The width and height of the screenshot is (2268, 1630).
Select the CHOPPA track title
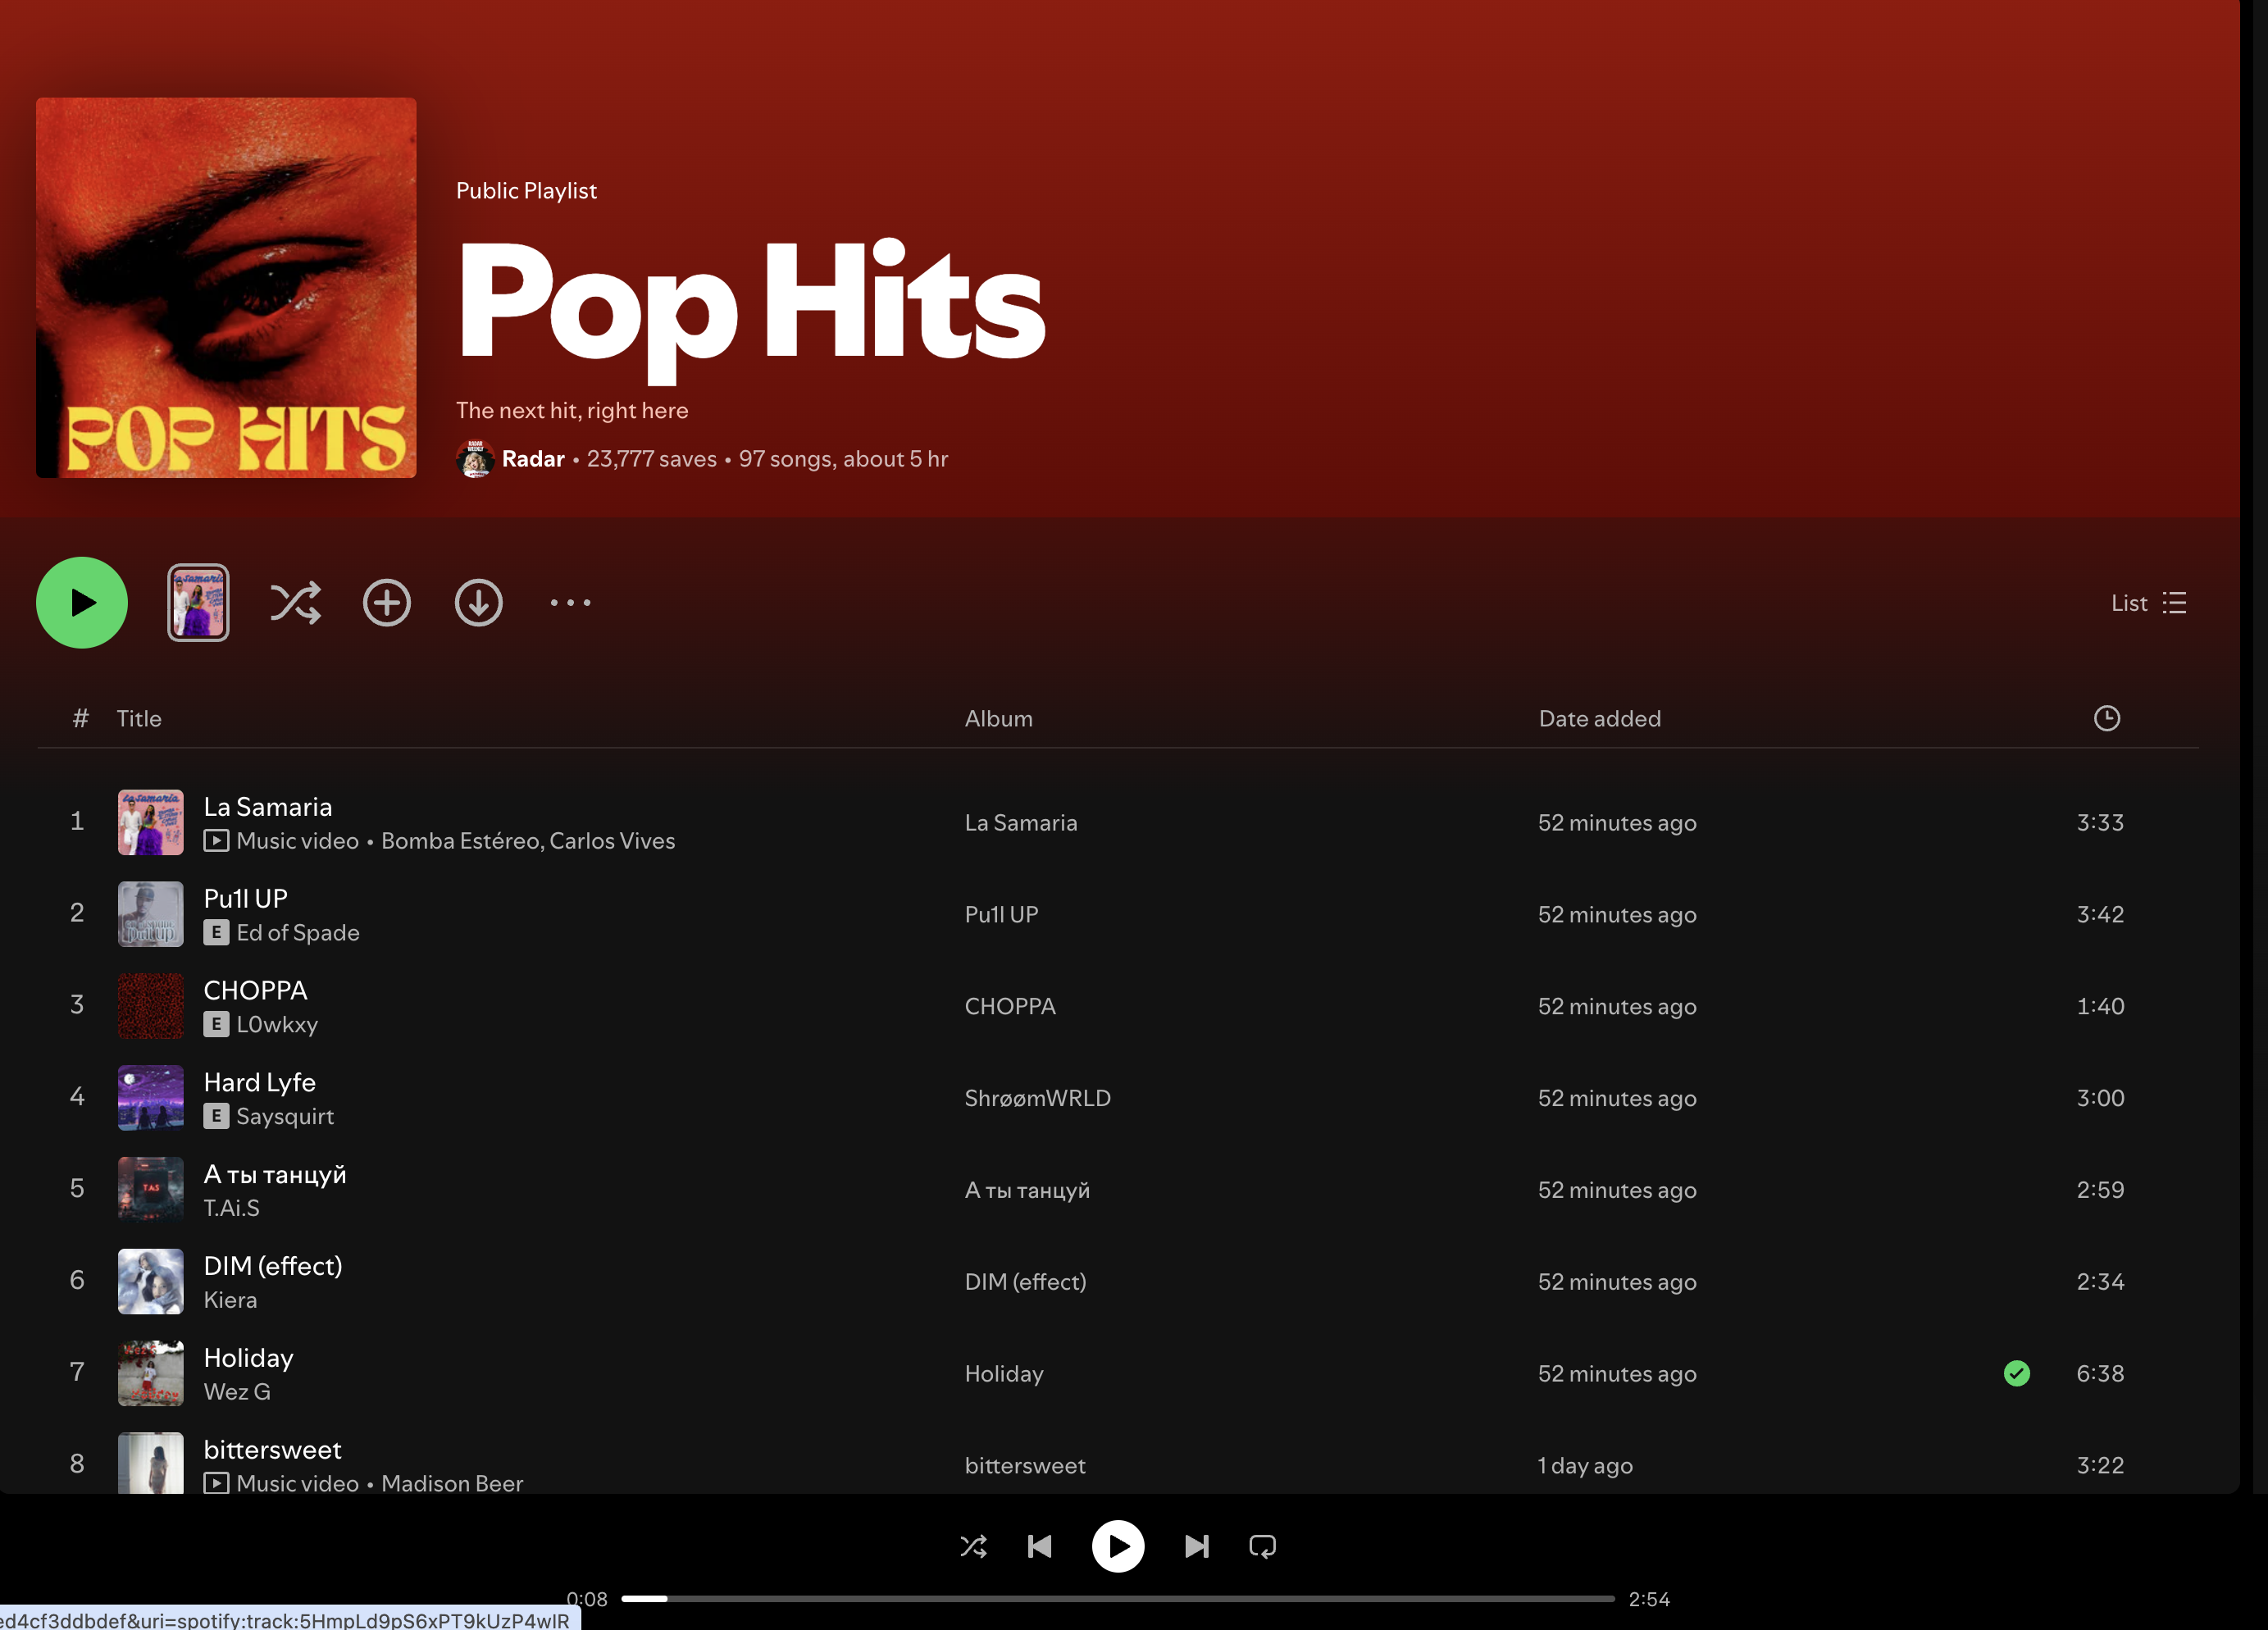pyautogui.click(x=256, y=991)
